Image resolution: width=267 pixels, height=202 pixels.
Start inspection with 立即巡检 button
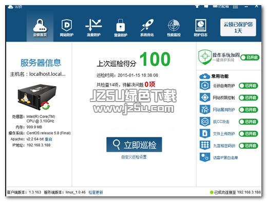click(x=134, y=145)
